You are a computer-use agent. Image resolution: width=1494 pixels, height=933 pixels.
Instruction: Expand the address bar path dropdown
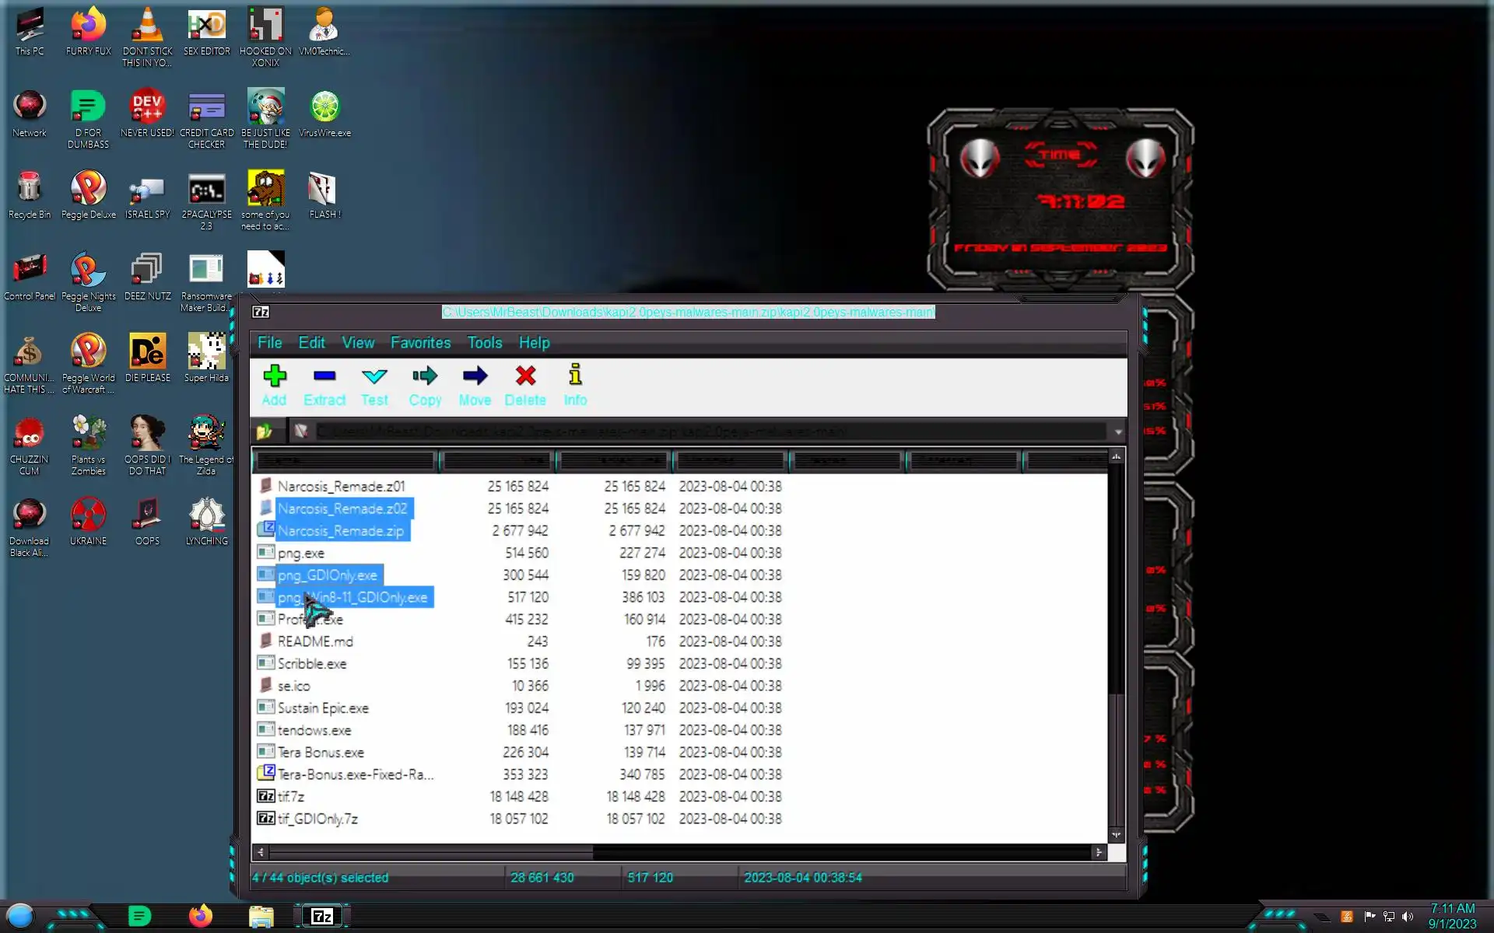tap(1117, 432)
